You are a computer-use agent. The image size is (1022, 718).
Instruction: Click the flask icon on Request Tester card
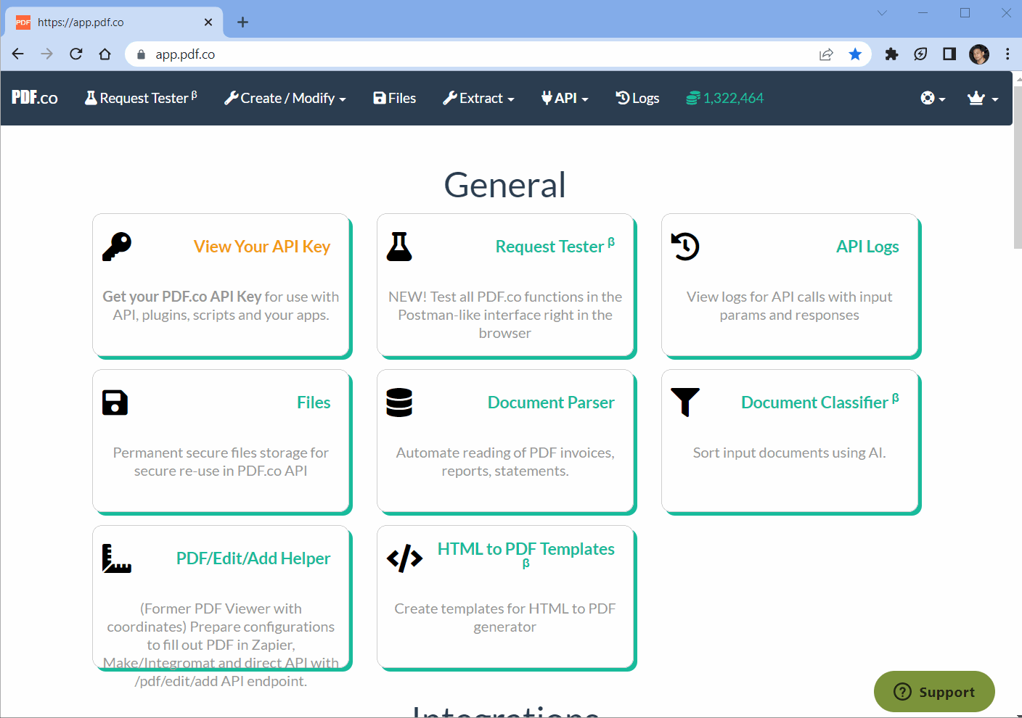pyautogui.click(x=399, y=247)
